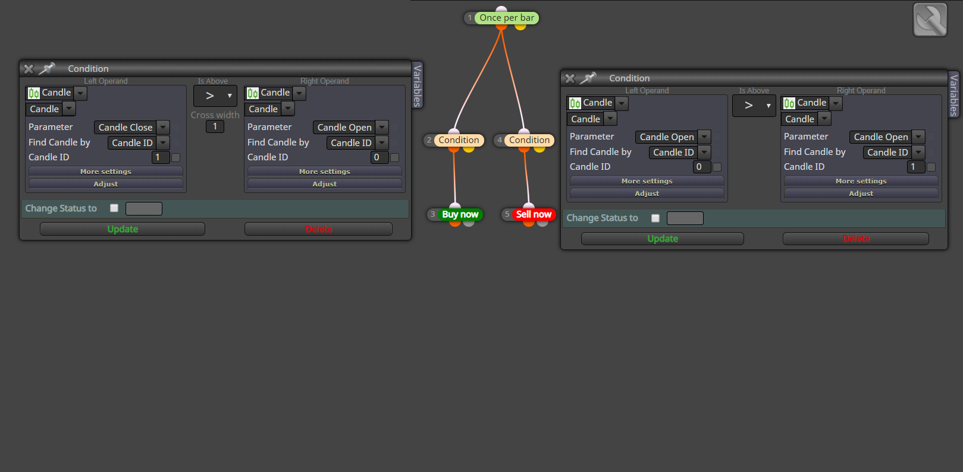Click status color field in right panel

685,218
